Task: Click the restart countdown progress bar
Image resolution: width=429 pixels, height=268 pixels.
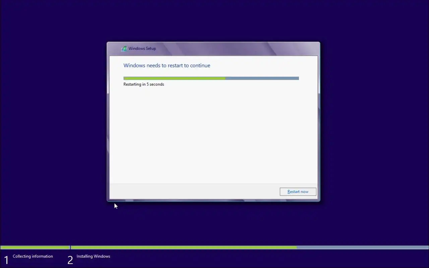Action: [x=211, y=78]
